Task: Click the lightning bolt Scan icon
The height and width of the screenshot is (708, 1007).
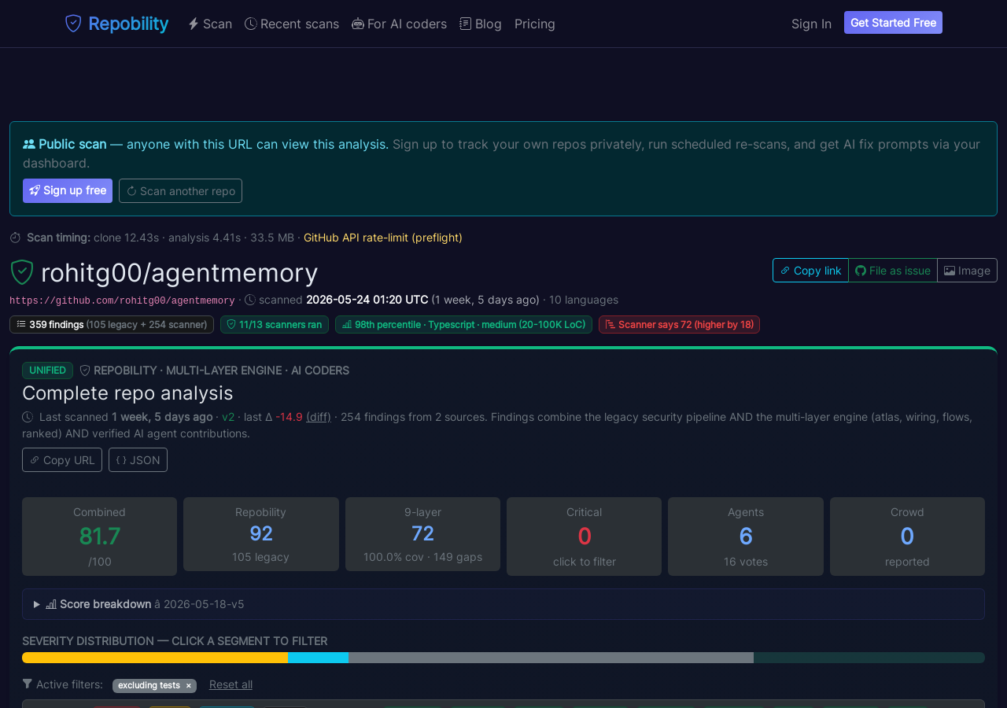Action: [x=194, y=24]
